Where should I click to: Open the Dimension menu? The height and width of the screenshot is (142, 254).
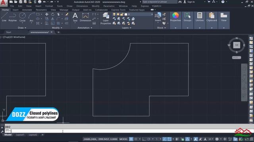pyautogui.click(x=82, y=6)
